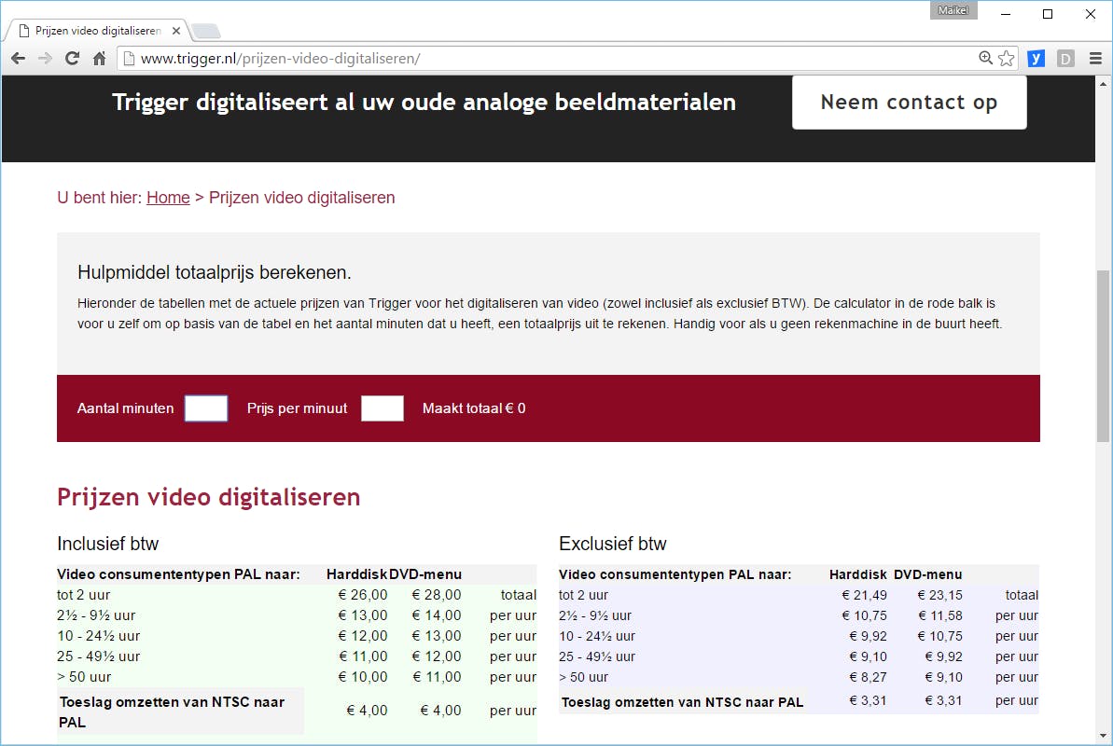Select the 'Prijzen video digitaliseren' browser tab

pos(98,31)
